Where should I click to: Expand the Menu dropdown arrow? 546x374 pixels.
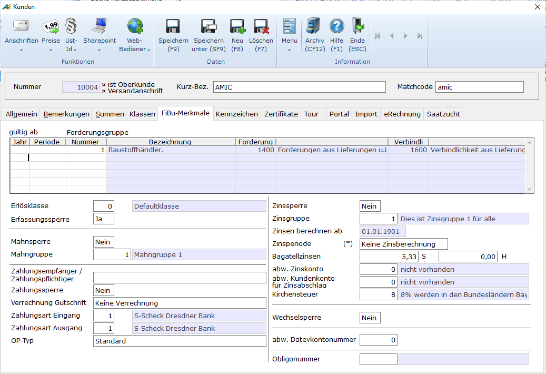[x=290, y=51]
